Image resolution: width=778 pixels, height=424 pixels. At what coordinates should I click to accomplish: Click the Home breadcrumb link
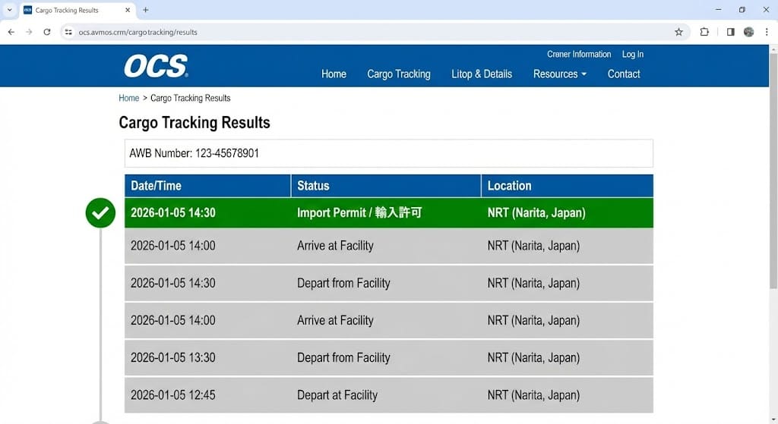(x=128, y=98)
